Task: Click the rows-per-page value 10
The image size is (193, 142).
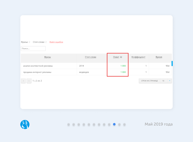Action: coord(163,81)
